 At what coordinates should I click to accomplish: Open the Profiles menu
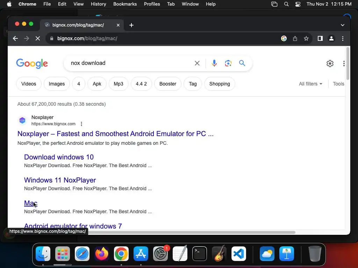click(x=152, y=4)
